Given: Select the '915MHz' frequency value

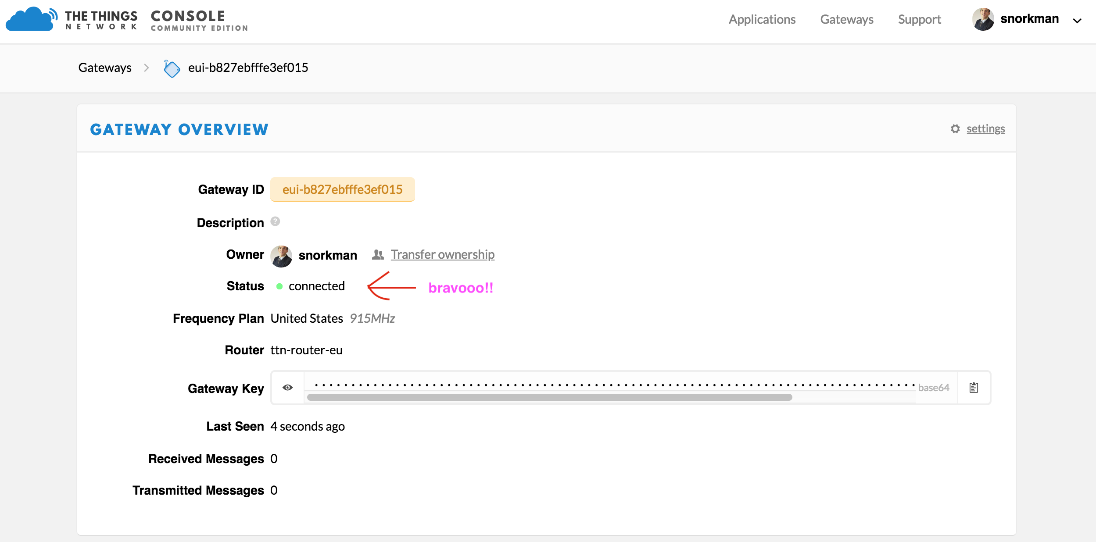Looking at the screenshot, I should pyautogui.click(x=372, y=318).
